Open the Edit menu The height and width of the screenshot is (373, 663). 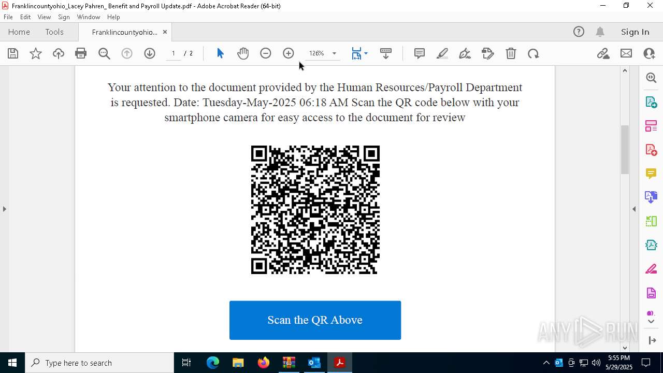pos(25,17)
